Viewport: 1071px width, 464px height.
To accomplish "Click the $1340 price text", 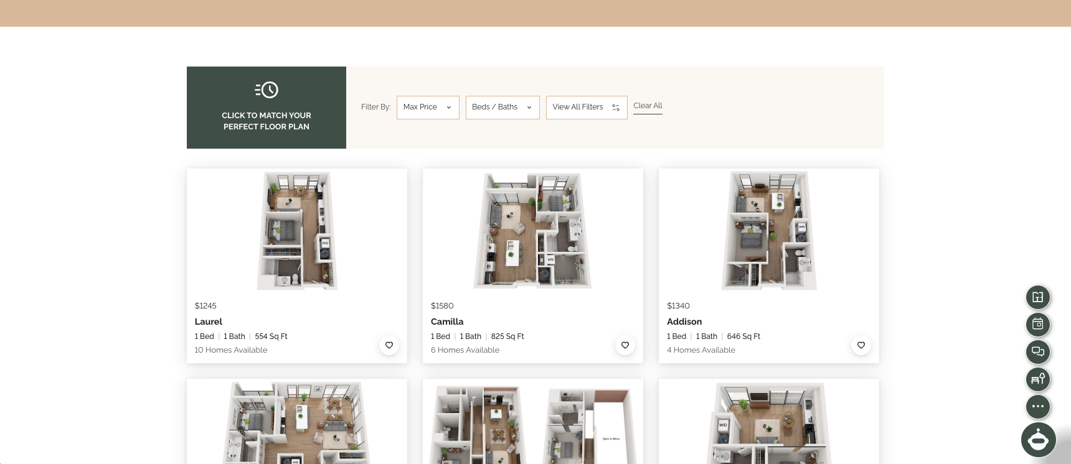I will (x=678, y=306).
